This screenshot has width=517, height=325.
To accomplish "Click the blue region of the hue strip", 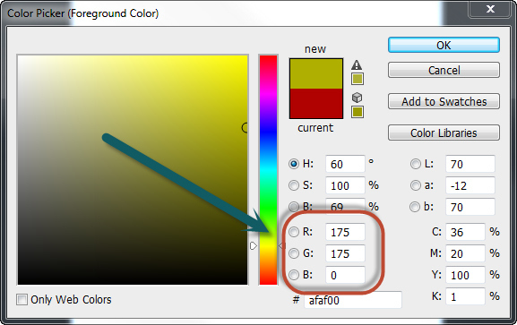I will tap(268, 132).
